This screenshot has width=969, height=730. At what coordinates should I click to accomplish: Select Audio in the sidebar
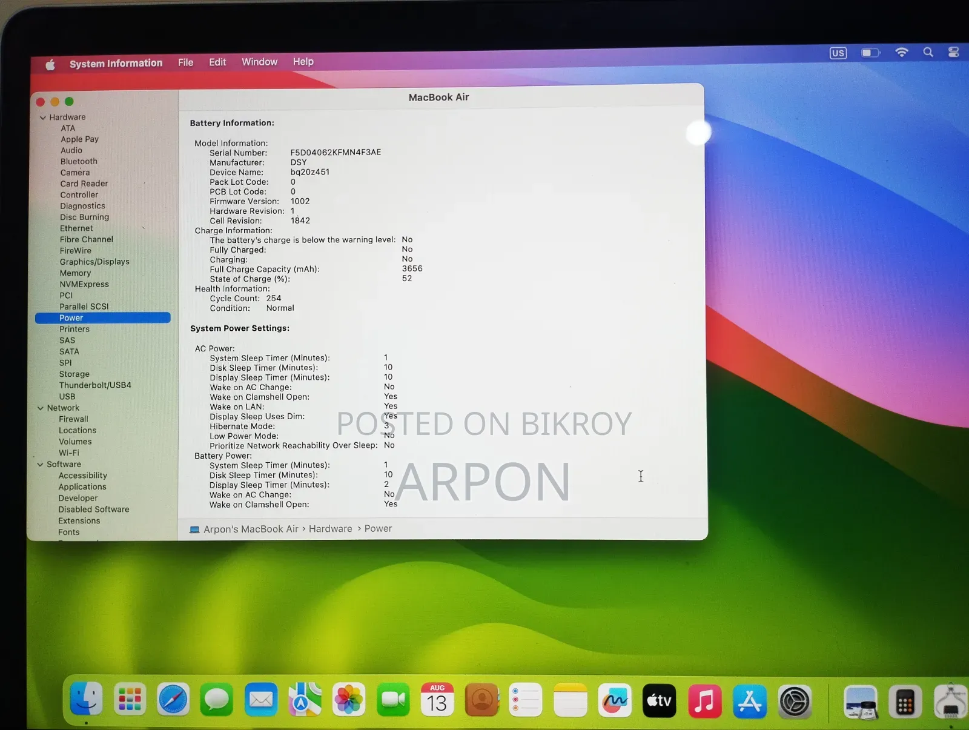71,150
